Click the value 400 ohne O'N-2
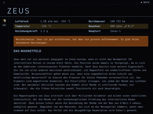 click(122, 26)
